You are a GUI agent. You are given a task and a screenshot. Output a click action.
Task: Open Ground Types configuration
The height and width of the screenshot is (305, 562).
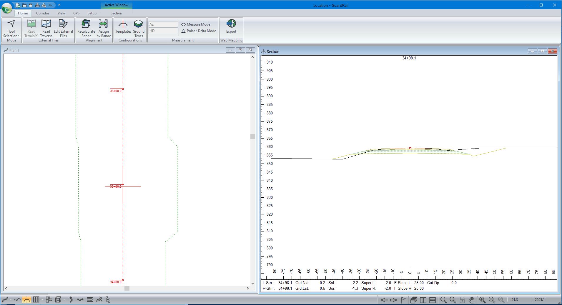pyautogui.click(x=138, y=29)
